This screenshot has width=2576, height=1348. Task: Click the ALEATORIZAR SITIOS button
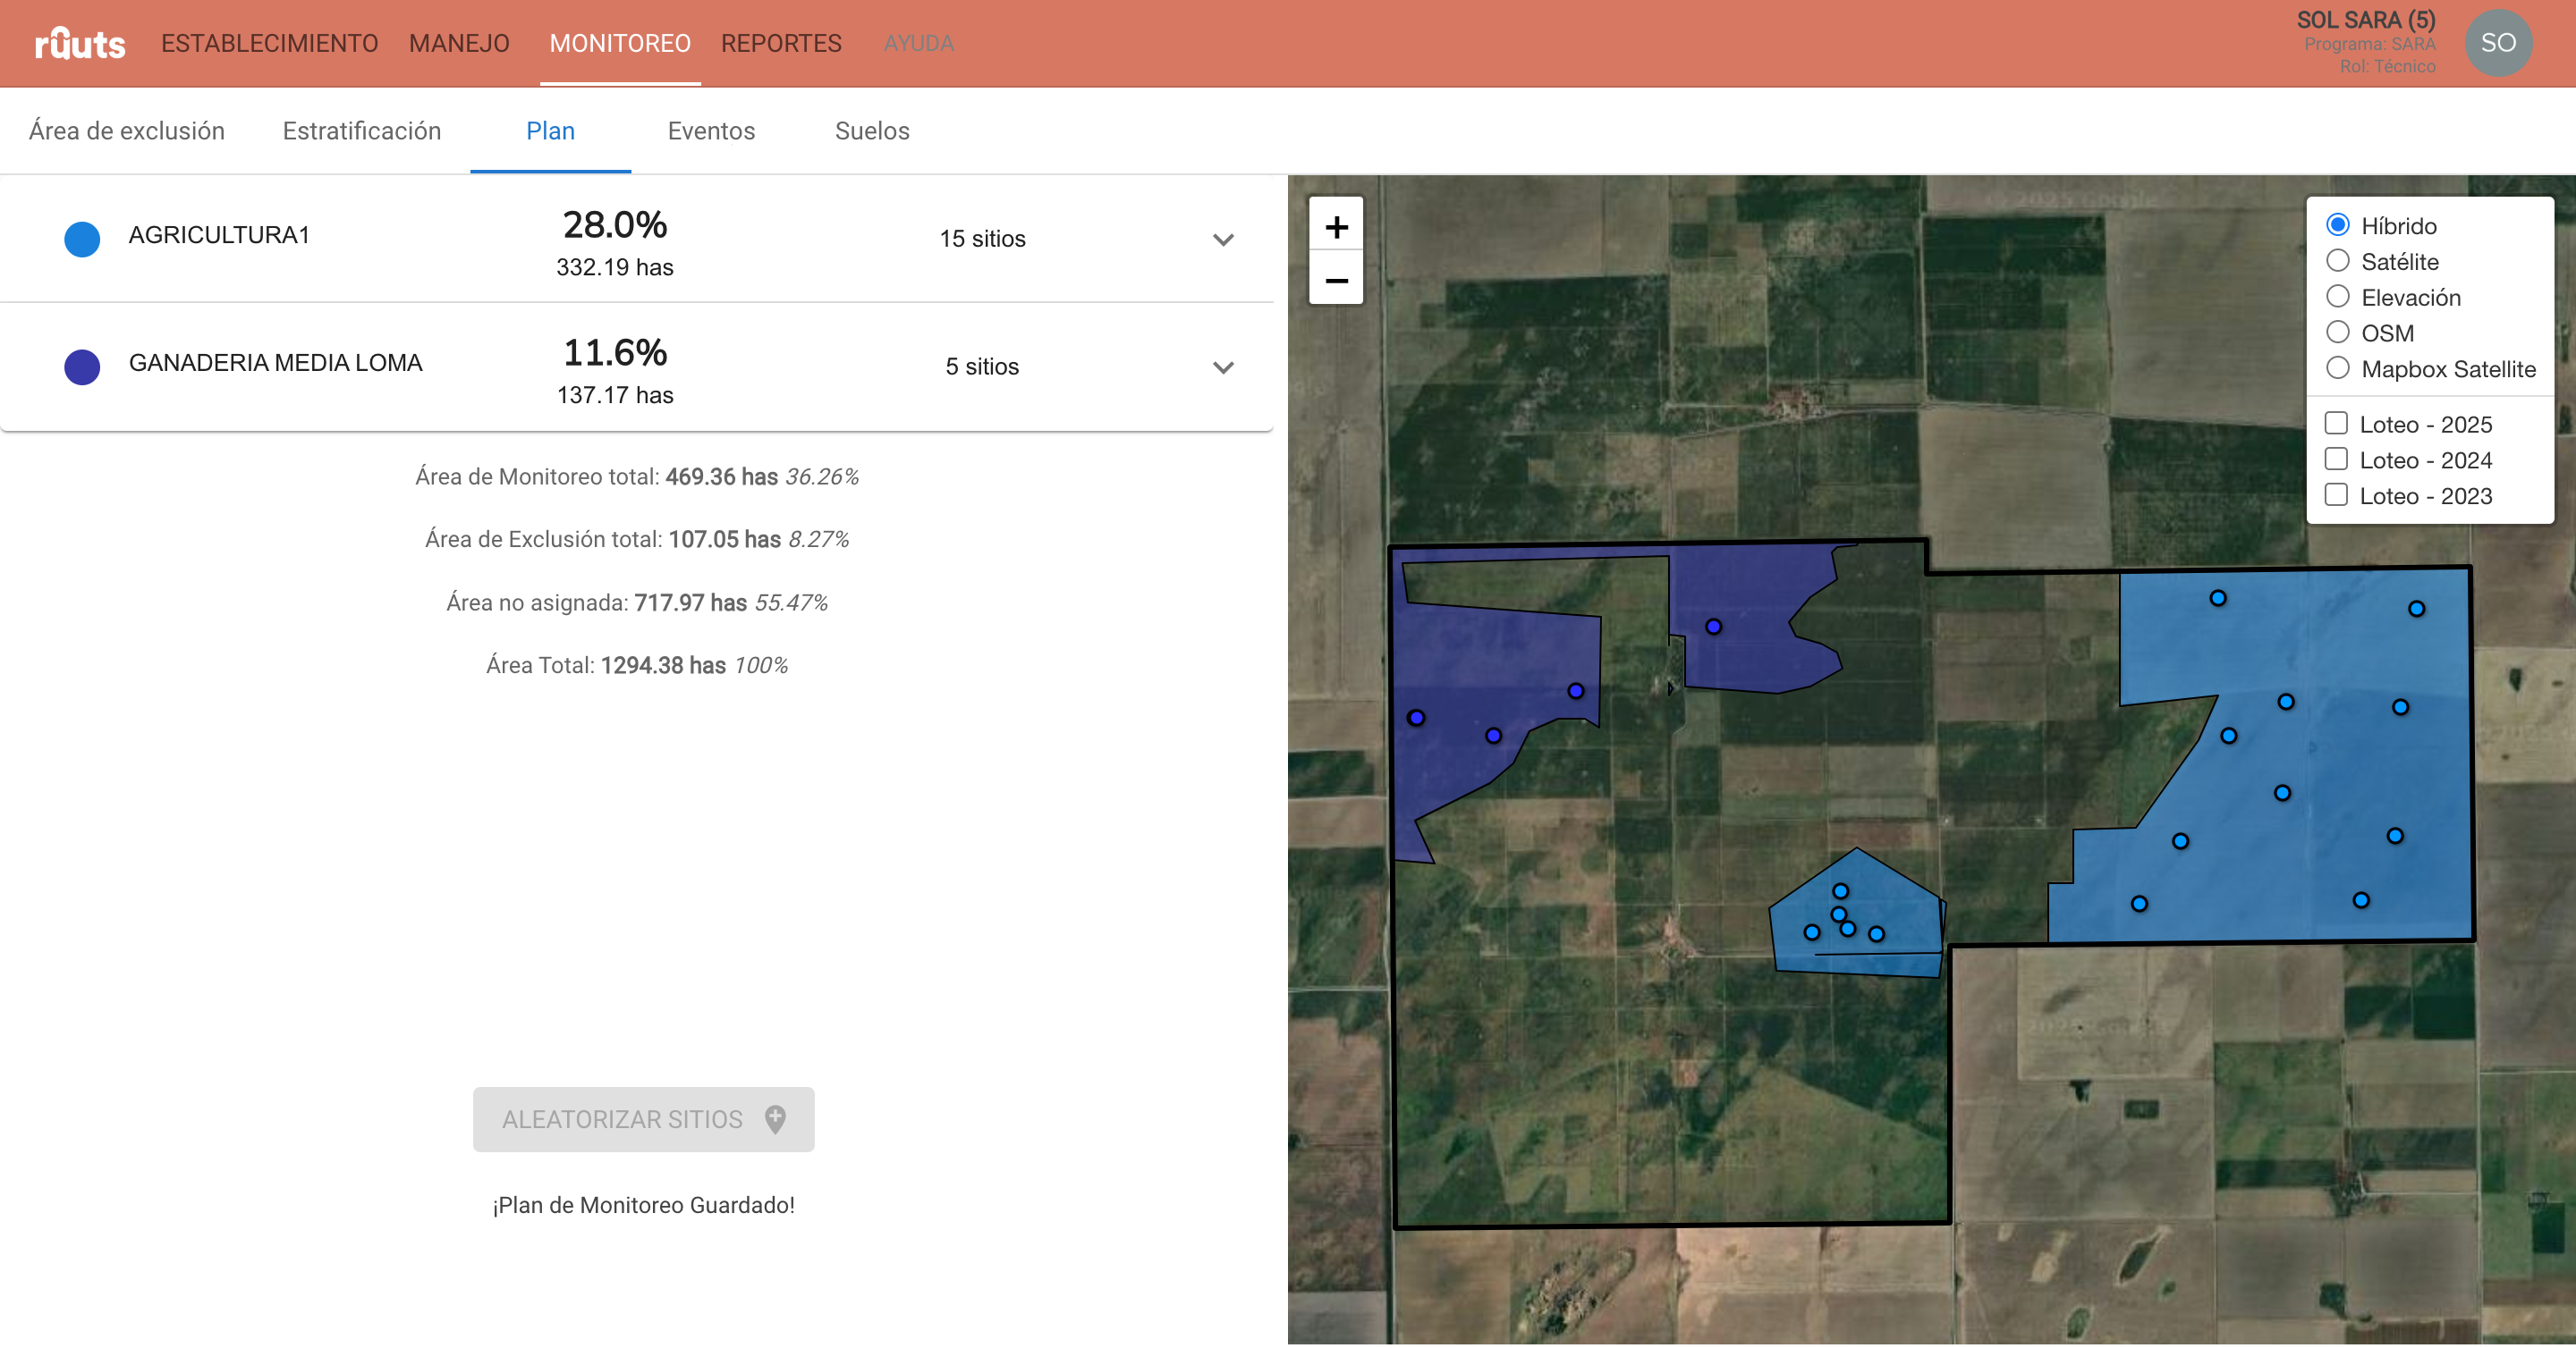[643, 1119]
